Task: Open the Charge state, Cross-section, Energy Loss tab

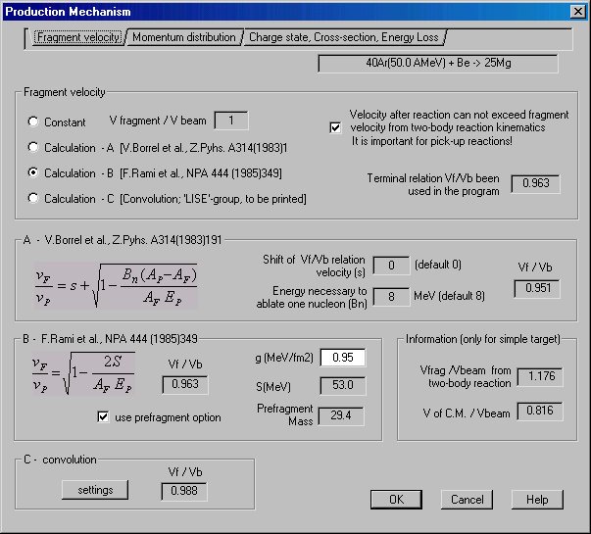Action: (344, 37)
